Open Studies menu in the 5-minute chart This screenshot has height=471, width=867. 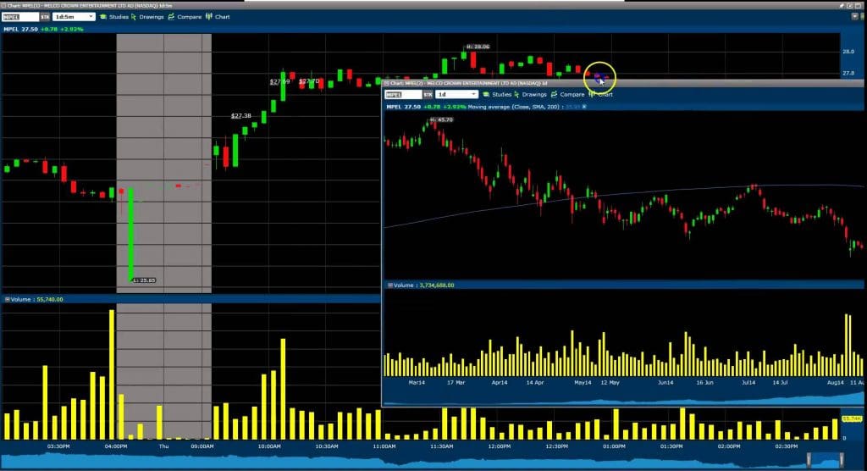click(x=114, y=17)
